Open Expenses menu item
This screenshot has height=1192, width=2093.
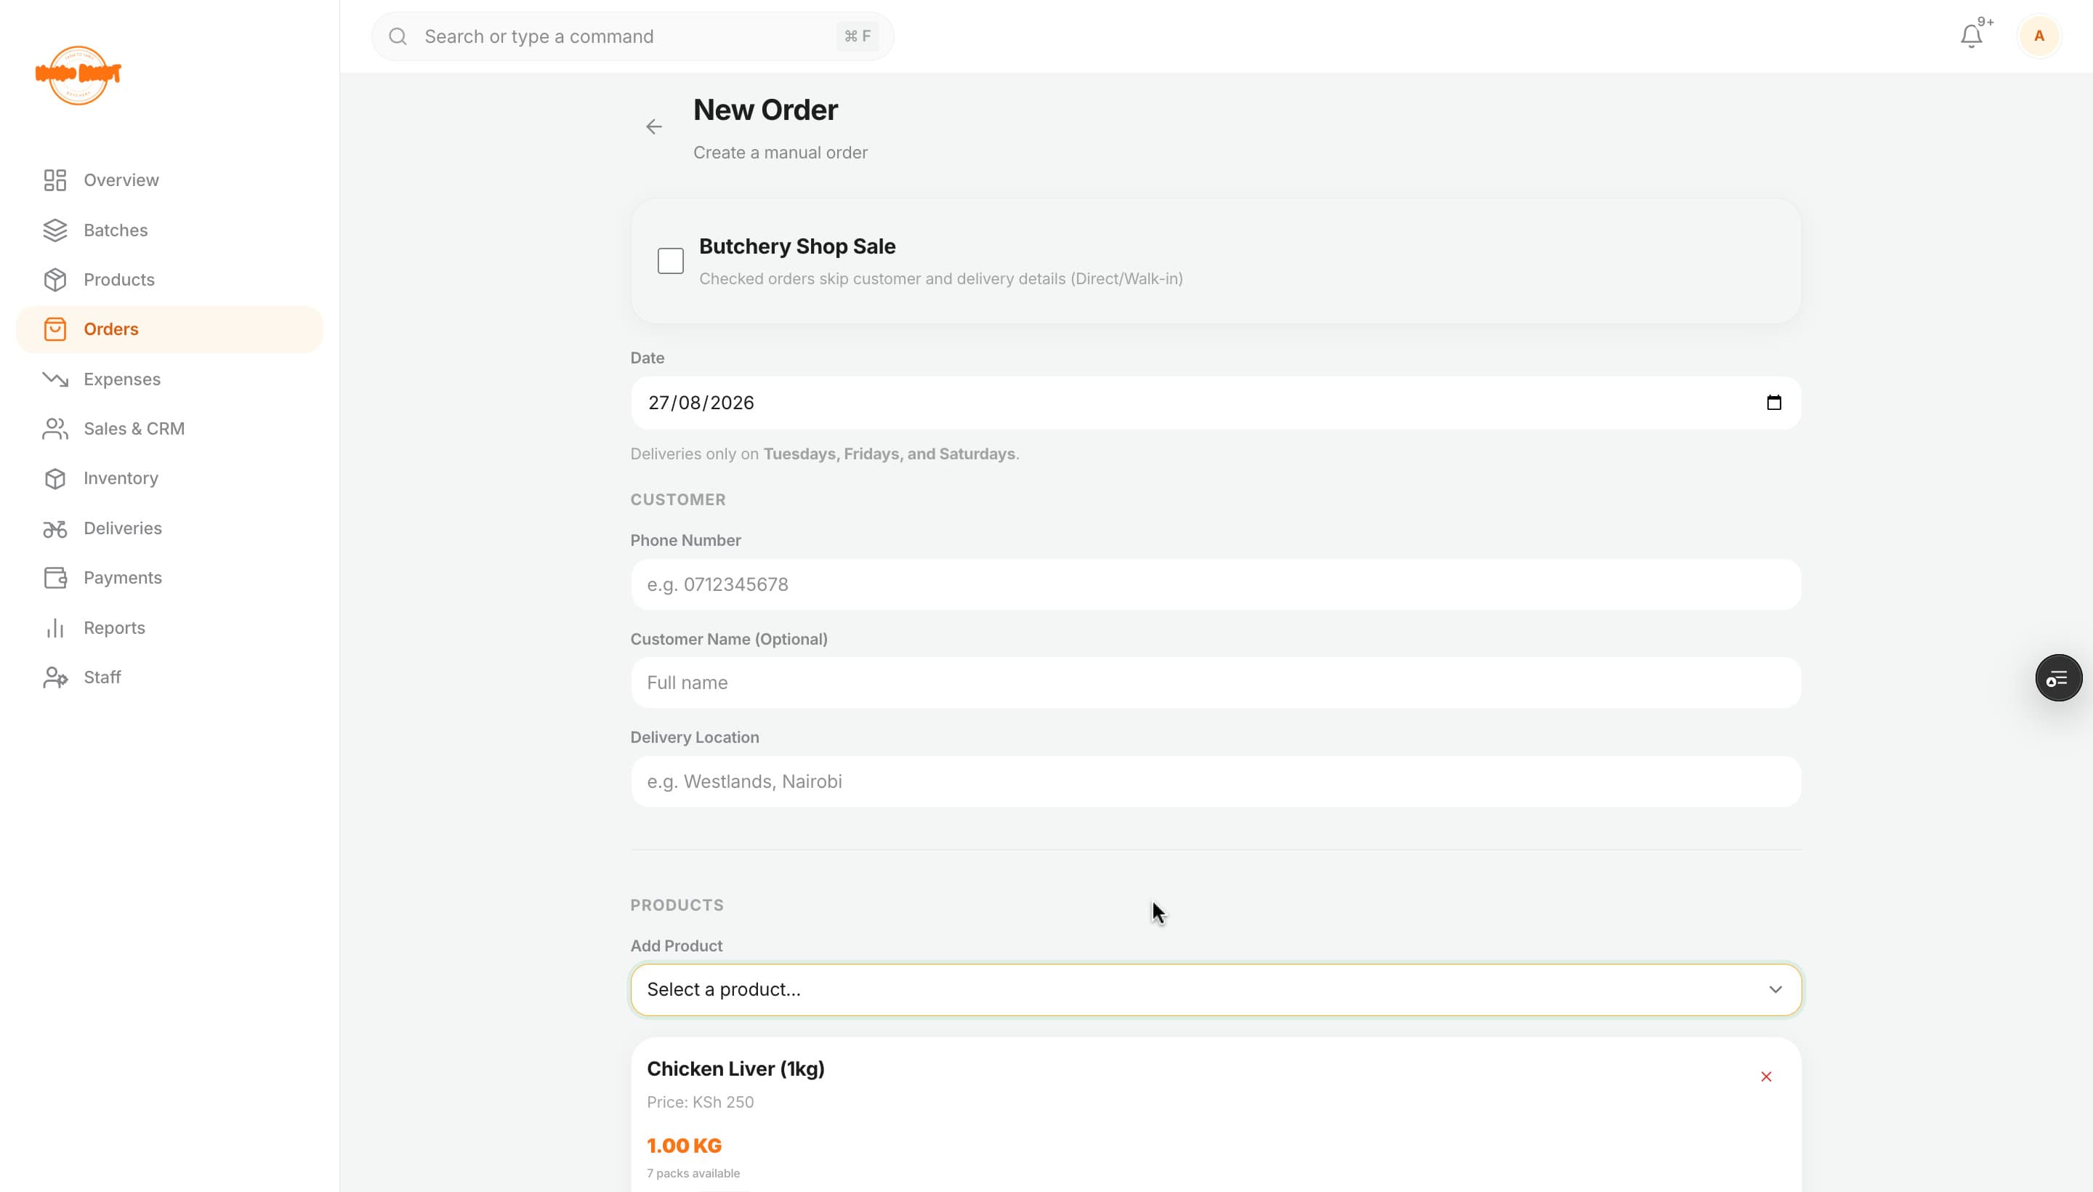(x=169, y=379)
